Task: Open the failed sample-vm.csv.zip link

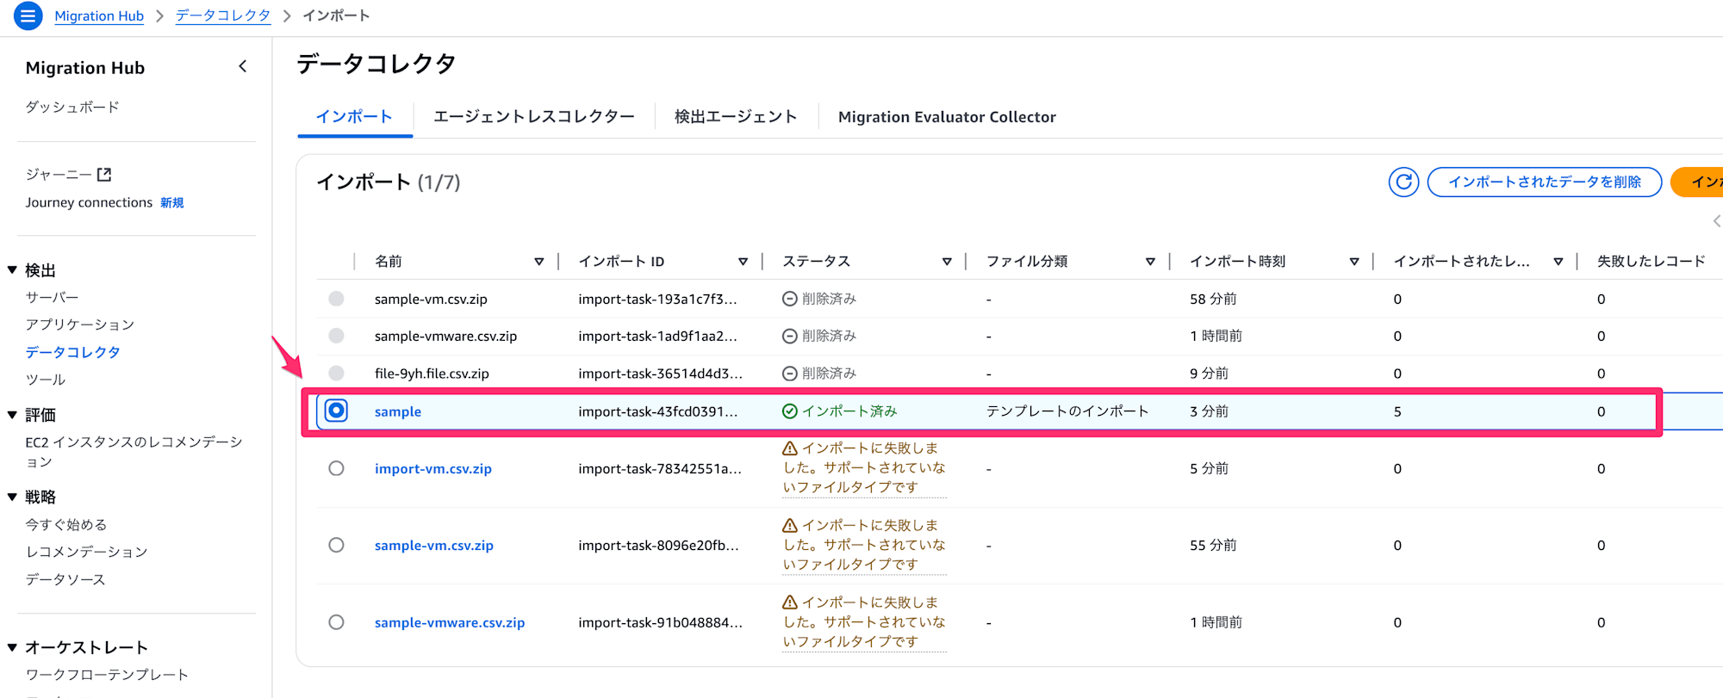Action: click(x=434, y=545)
